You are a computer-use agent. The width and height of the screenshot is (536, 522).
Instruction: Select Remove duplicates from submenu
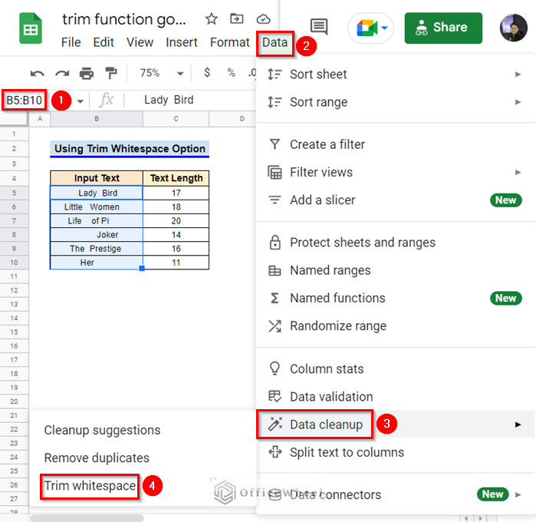tap(97, 458)
